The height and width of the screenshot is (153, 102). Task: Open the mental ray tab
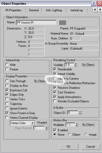[x=77, y=10]
